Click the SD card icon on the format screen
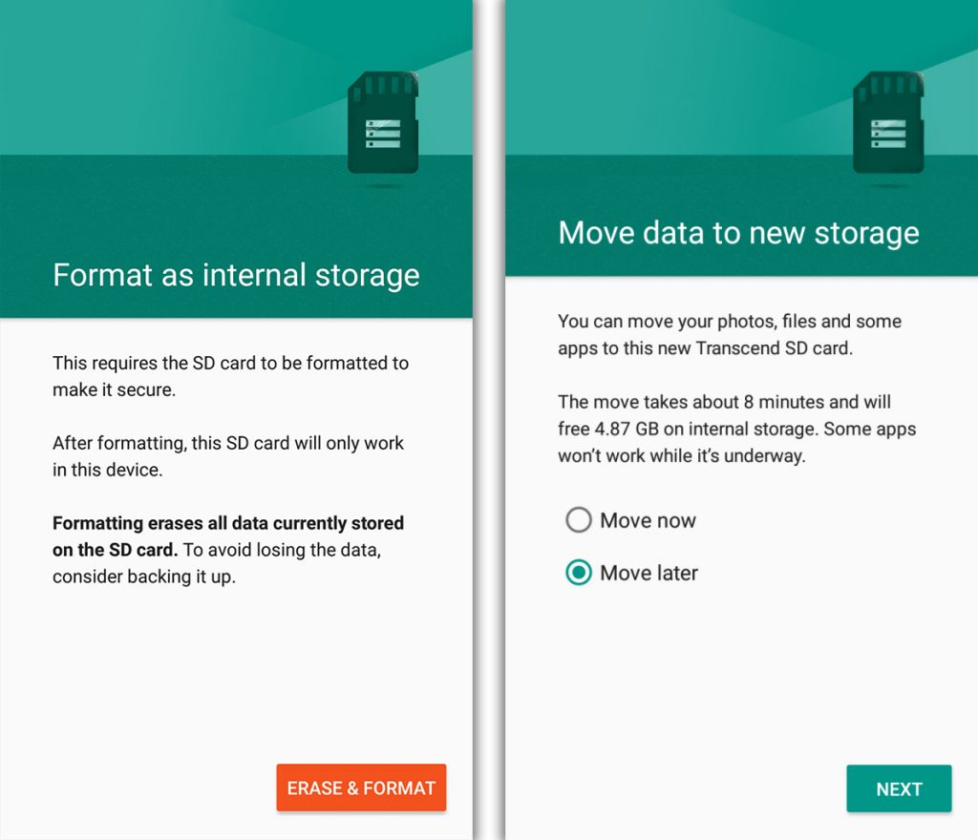978x840 pixels. click(383, 124)
